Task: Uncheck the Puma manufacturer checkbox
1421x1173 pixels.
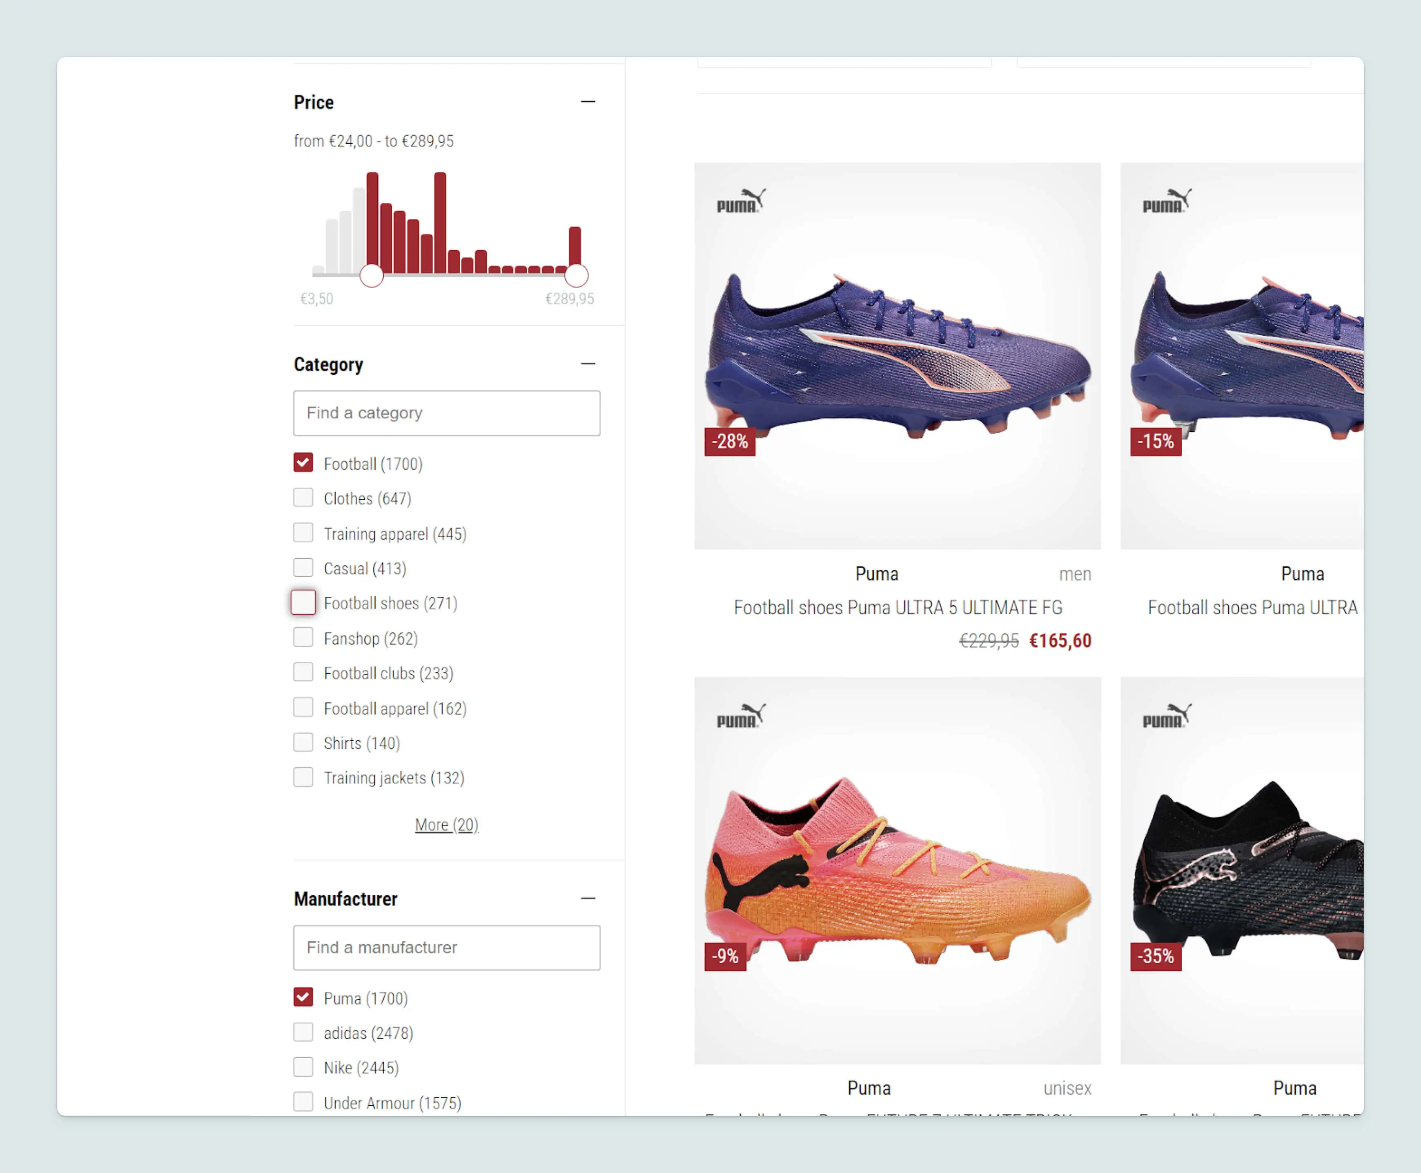Action: click(x=303, y=997)
